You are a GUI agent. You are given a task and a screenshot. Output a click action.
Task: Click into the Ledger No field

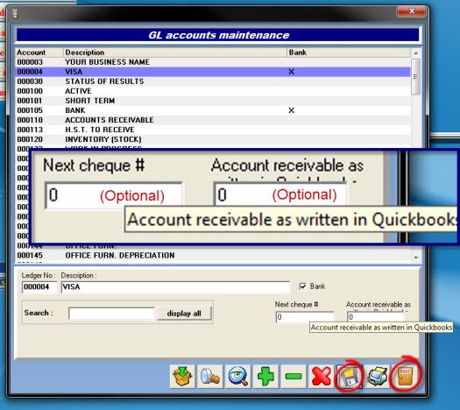(x=39, y=286)
